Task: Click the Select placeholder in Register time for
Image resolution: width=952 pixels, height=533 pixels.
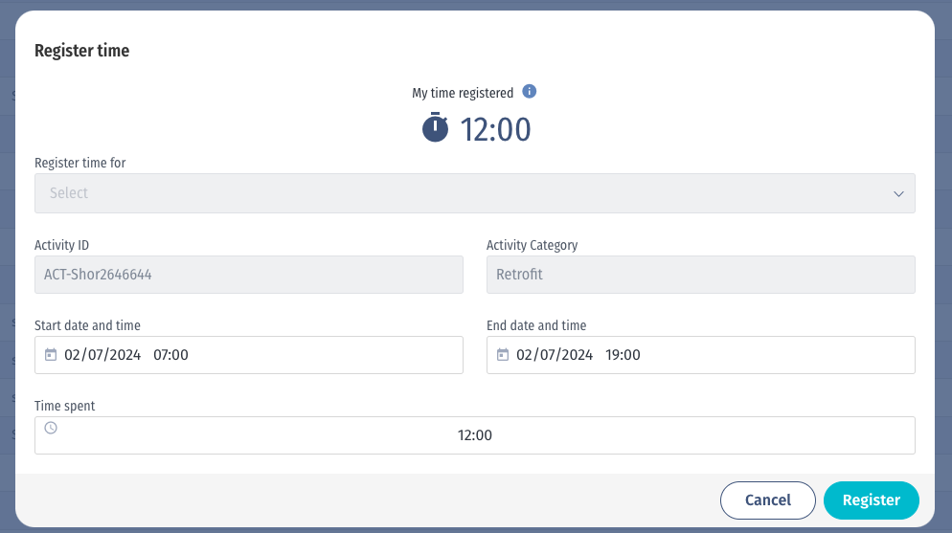Action: (x=69, y=193)
